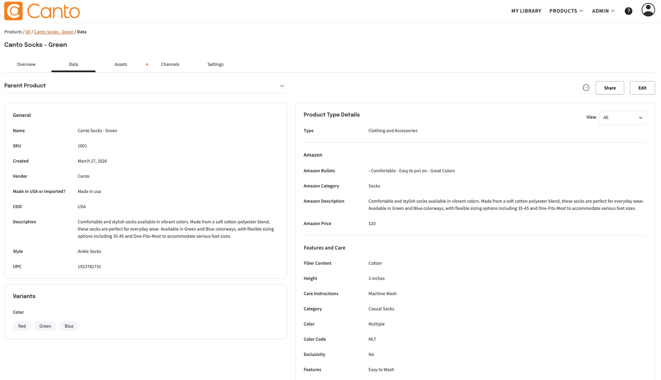Click the Share button
The image size is (661, 380).
click(x=609, y=88)
